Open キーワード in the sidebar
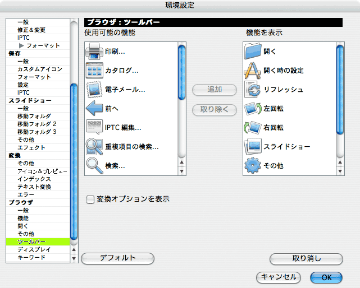Image resolution: width=360 pixels, height=288 pixels. coord(38,257)
